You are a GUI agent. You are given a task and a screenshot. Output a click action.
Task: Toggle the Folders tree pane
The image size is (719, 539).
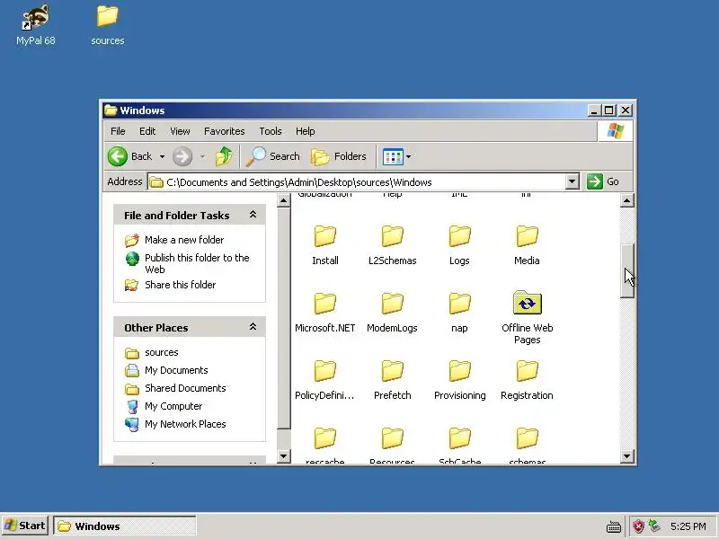click(339, 156)
